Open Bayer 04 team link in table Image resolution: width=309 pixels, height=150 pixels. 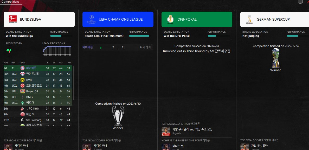pos(32,91)
